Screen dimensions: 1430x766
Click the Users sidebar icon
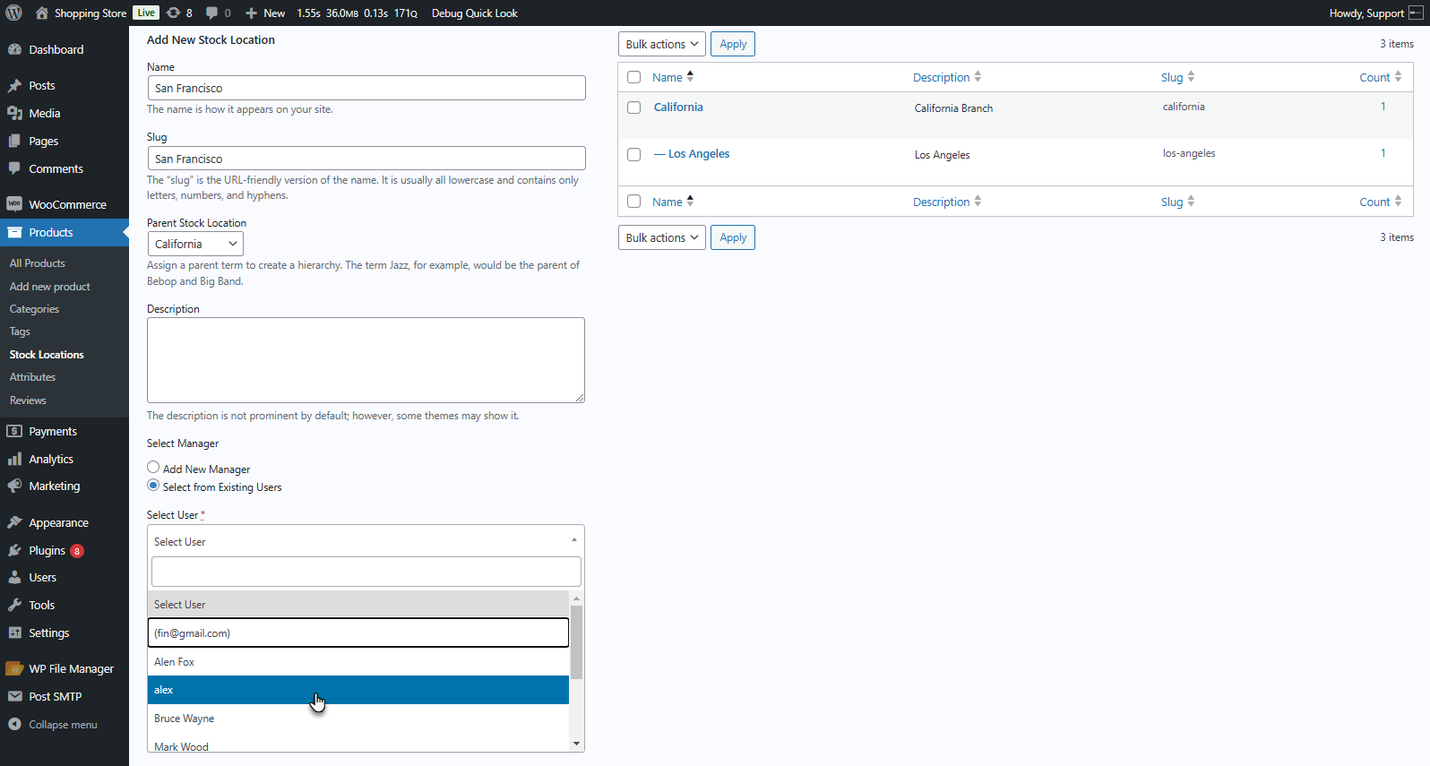(14, 577)
